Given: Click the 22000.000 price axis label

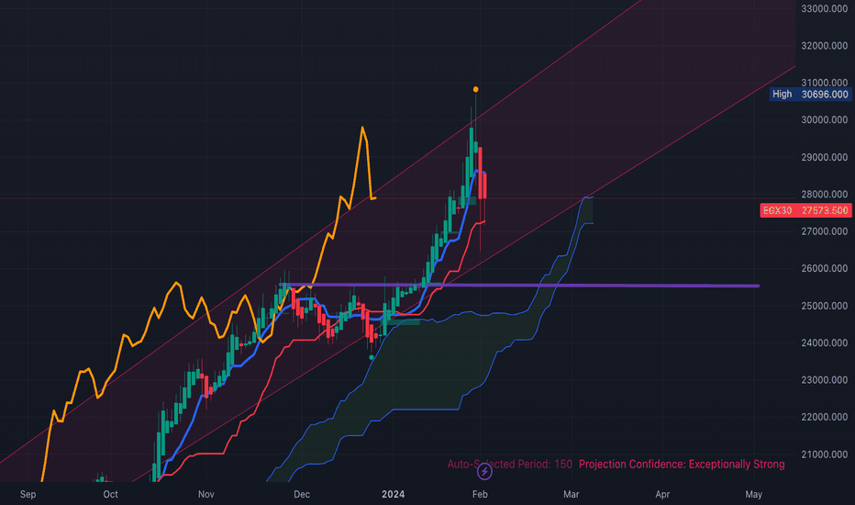Looking at the screenshot, I should [825, 417].
